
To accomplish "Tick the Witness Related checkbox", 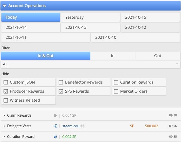I will [6, 100].
